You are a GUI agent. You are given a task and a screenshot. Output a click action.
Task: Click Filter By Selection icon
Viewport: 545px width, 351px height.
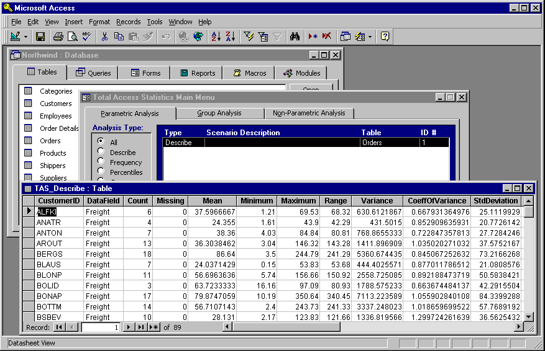[249, 37]
